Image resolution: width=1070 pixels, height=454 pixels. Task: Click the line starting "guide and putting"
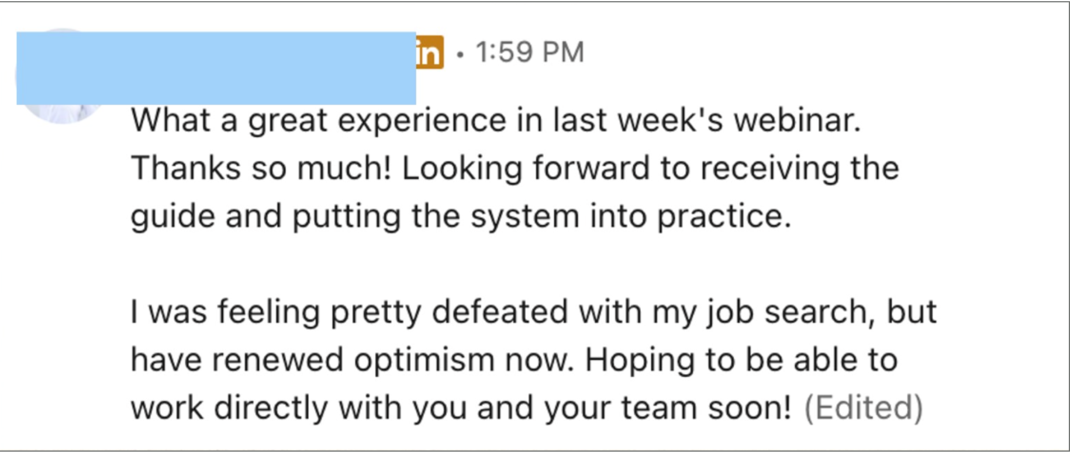(x=461, y=216)
